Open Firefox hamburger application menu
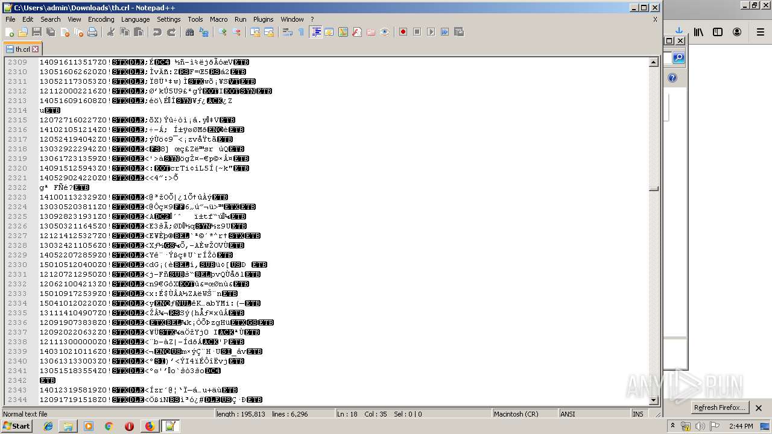This screenshot has width=772, height=434. point(761,33)
